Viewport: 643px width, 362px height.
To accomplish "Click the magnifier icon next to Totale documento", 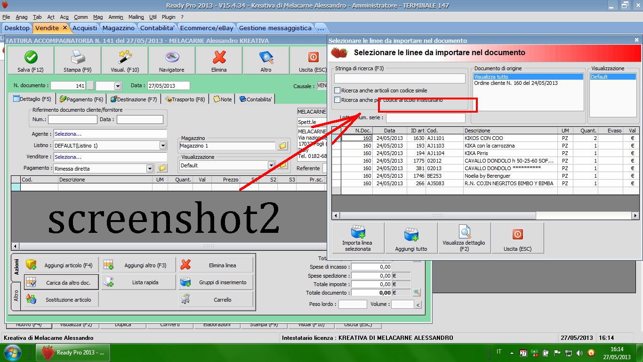I will [417, 293].
